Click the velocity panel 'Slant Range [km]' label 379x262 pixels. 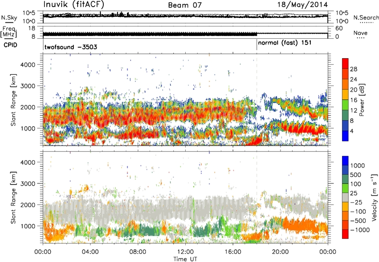(x=14, y=197)
